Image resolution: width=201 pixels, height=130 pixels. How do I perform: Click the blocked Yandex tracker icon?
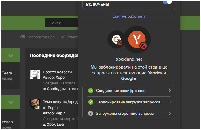click(137, 39)
